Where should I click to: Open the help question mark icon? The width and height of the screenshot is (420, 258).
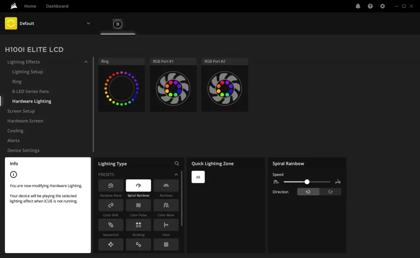point(370,6)
